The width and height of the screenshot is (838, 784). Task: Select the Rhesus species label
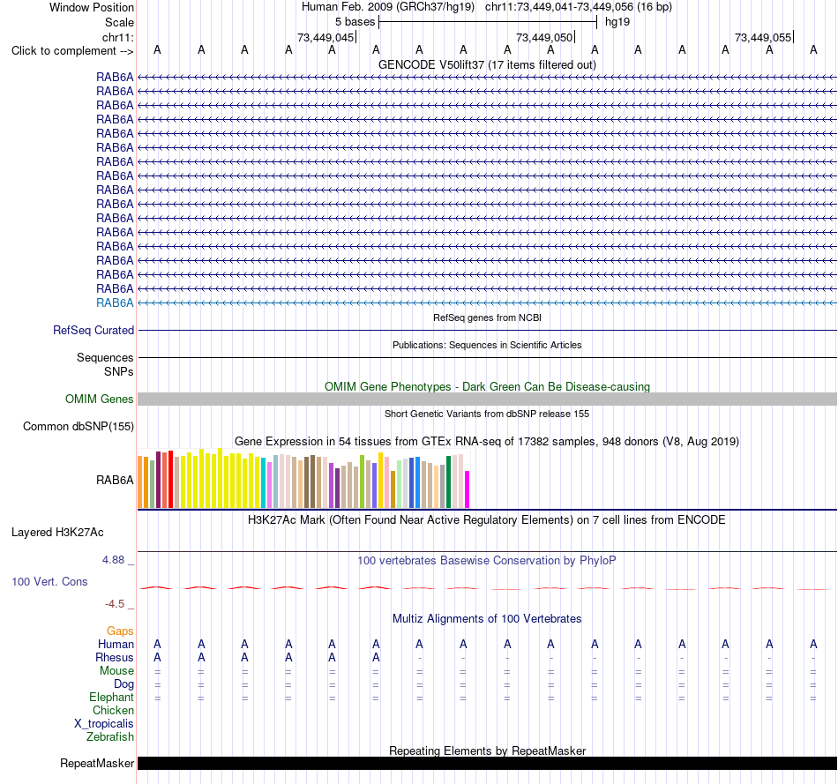coord(115,657)
